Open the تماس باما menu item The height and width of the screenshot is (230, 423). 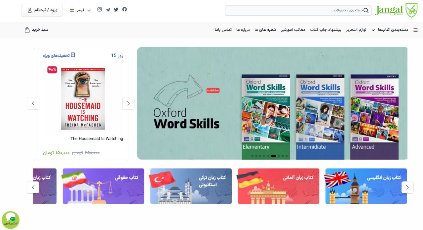click(x=223, y=30)
